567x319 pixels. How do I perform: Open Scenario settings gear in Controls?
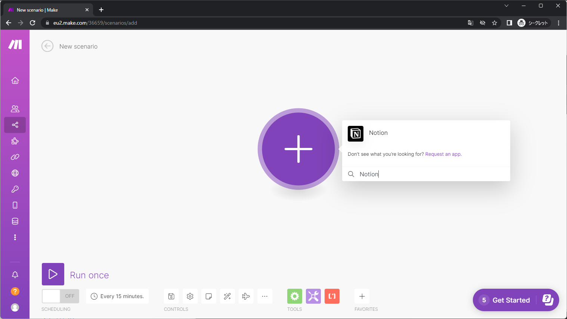pos(190,296)
